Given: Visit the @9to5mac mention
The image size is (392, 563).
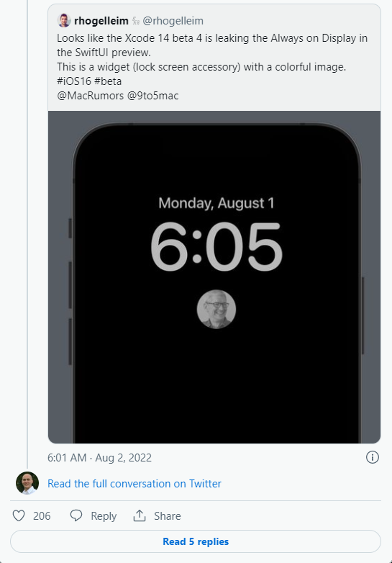Looking at the screenshot, I should point(152,96).
